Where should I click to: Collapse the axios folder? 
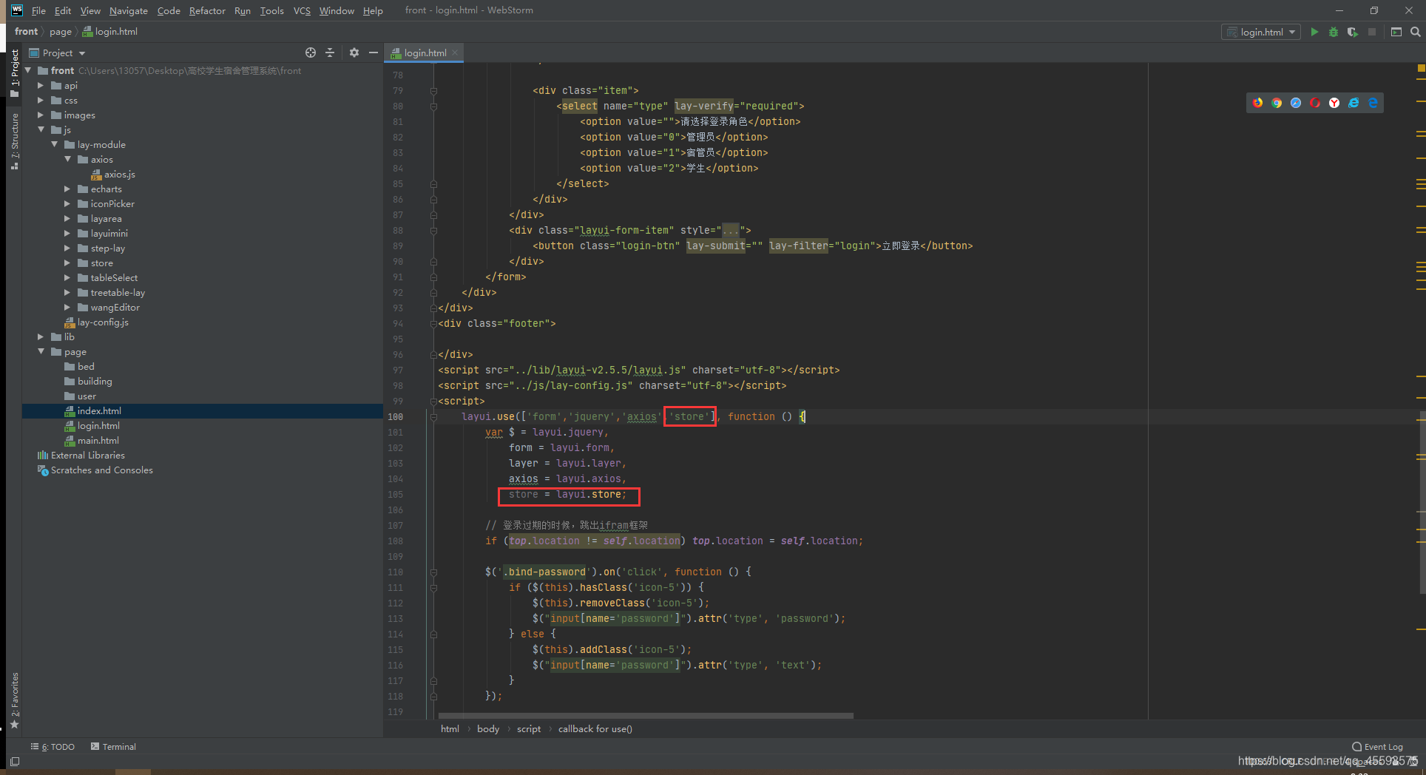tap(68, 159)
